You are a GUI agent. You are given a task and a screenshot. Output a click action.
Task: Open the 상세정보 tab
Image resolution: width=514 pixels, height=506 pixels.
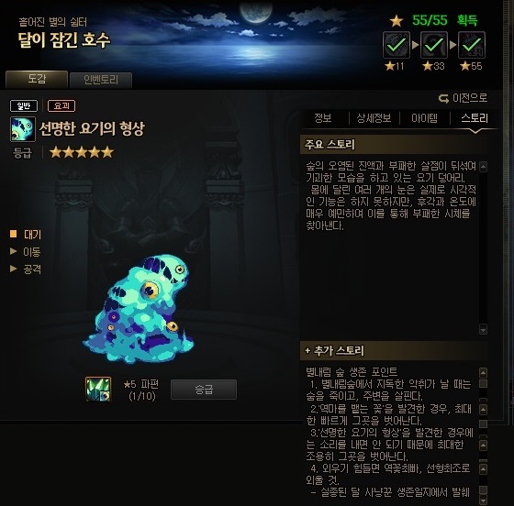(x=374, y=118)
